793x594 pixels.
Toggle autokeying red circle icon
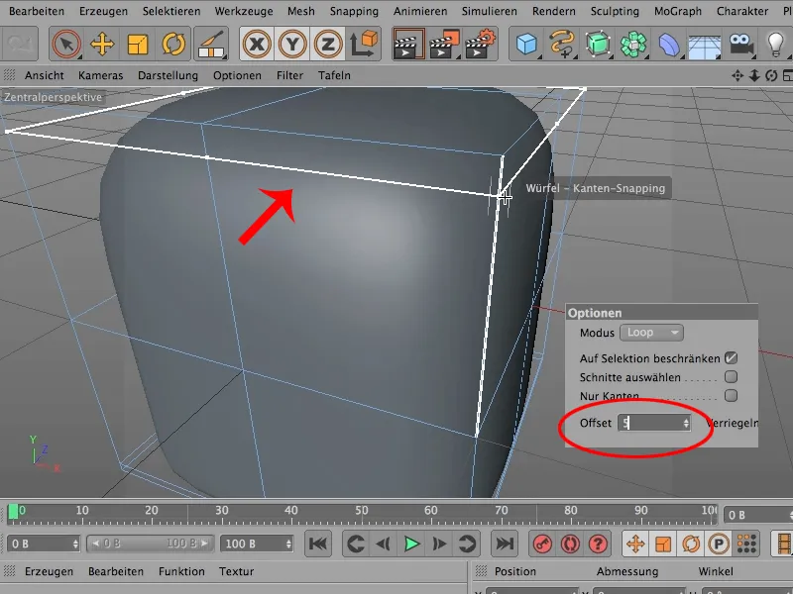(x=570, y=544)
